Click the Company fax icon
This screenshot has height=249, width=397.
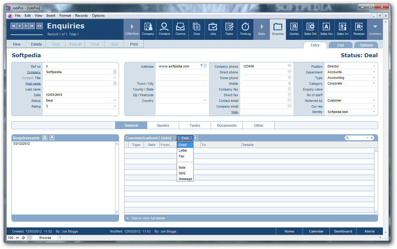coord(289,89)
